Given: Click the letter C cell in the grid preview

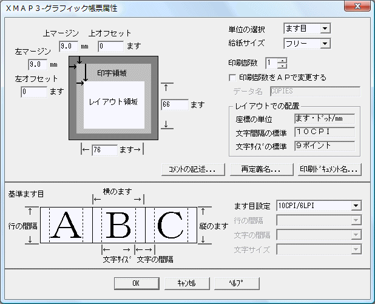Looking at the screenshot, I should pos(171,225).
